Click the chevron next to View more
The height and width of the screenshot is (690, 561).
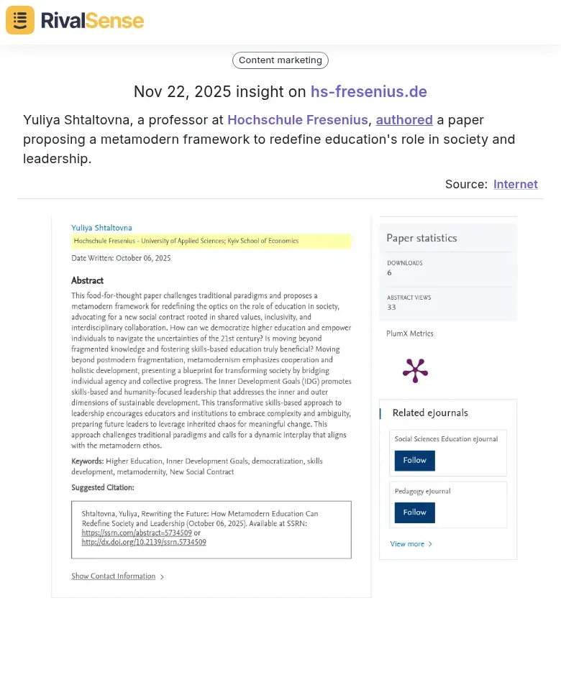430,545
